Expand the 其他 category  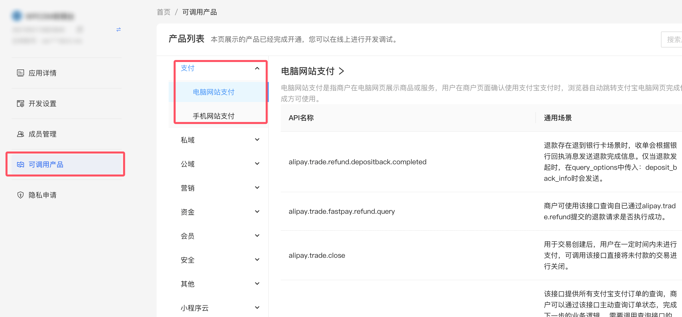point(219,284)
